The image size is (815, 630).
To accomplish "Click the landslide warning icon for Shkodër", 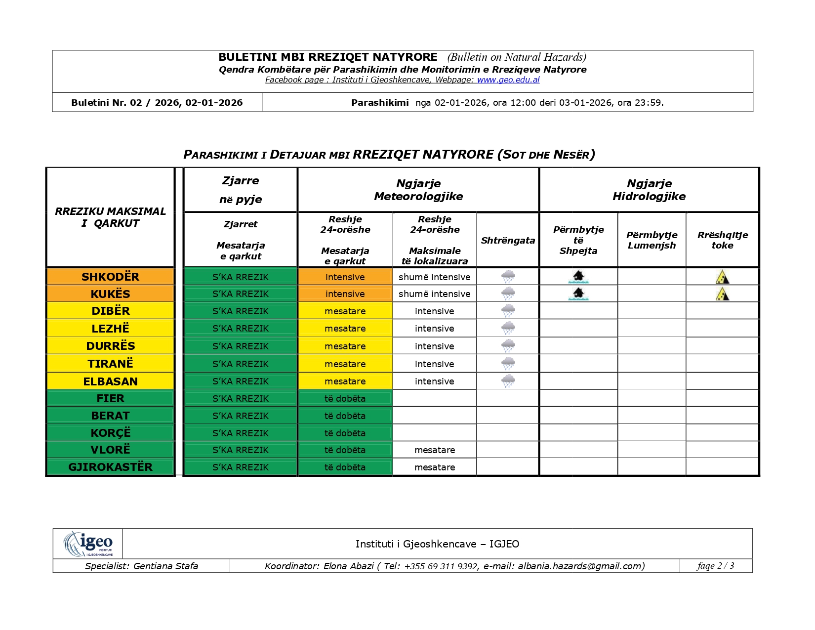I will pyautogui.click(x=722, y=277).
